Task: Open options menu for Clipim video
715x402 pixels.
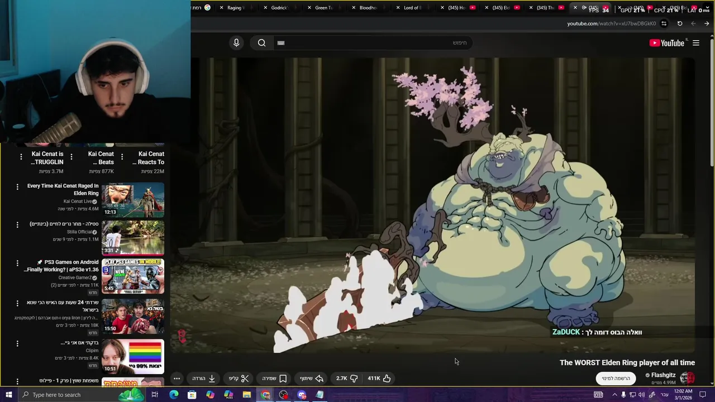Action: pos(17,344)
